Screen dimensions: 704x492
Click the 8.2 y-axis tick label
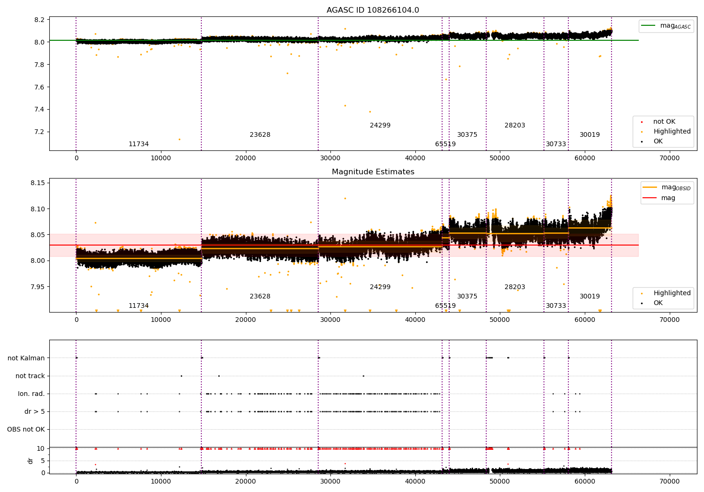click(39, 20)
